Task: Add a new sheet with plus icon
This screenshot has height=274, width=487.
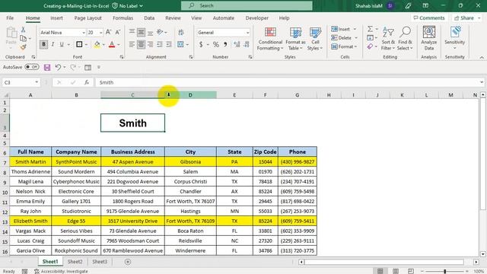Action: [x=128, y=262]
